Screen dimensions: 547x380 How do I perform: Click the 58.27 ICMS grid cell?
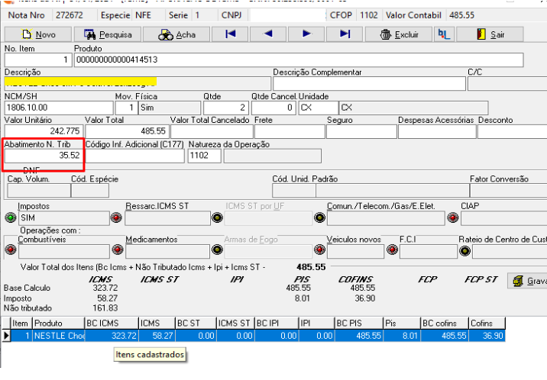click(157, 336)
